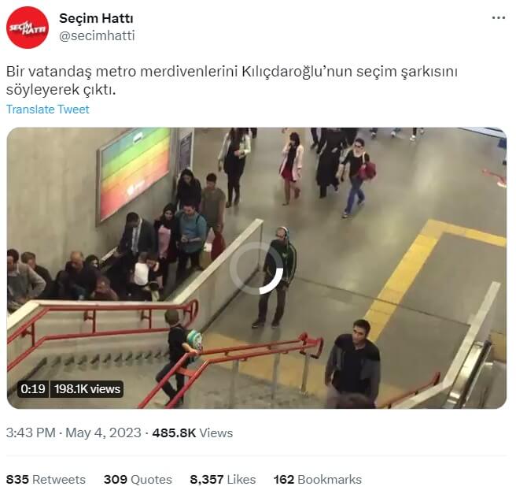The width and height of the screenshot is (516, 490).
Task: Play the metro stairs video
Action: point(256,268)
